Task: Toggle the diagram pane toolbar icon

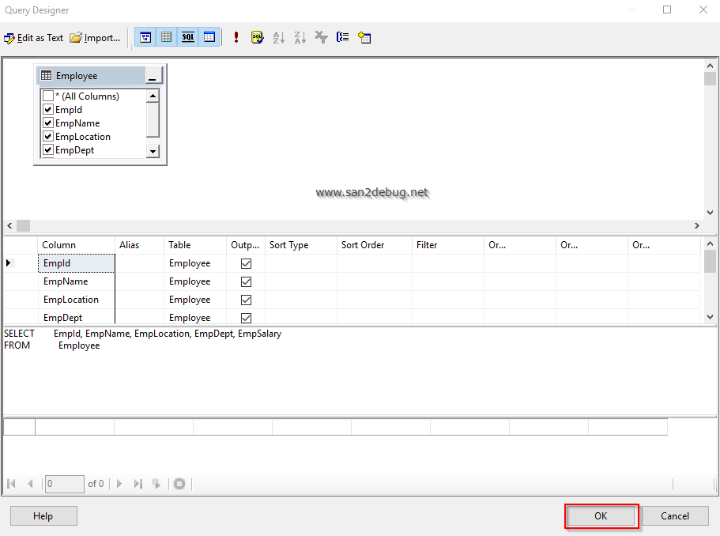Action: tap(145, 37)
